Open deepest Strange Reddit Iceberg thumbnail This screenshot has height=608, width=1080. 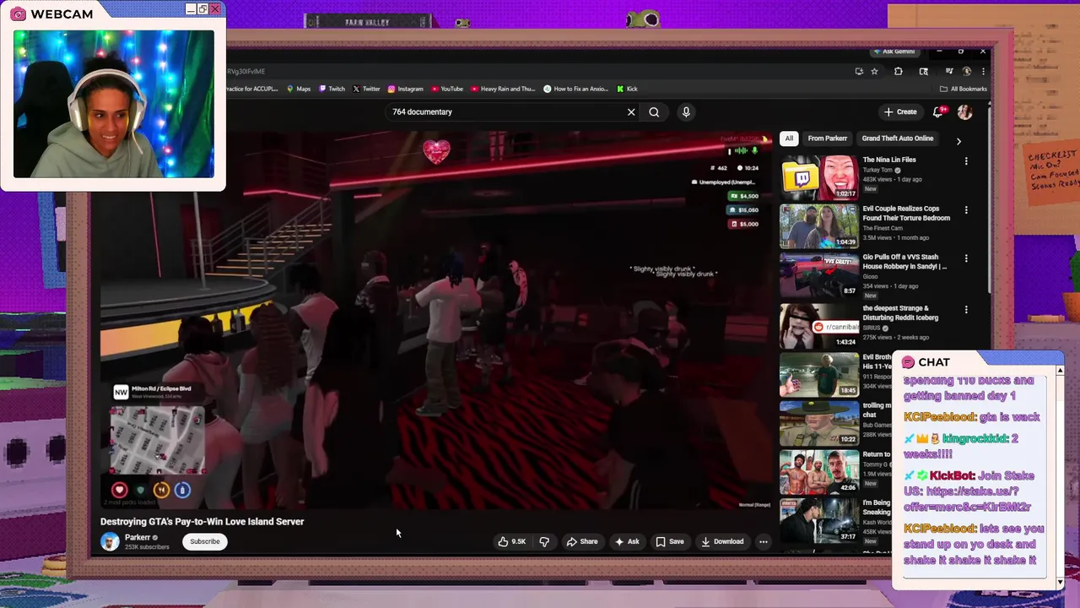[x=819, y=325]
